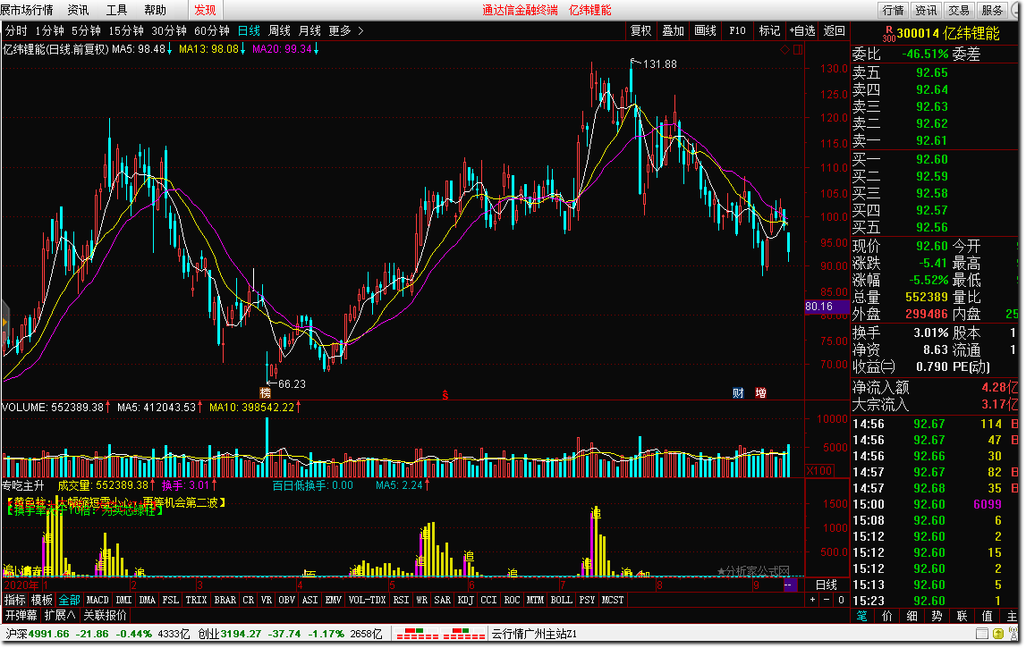The height and width of the screenshot is (648, 1026).
Task: Click the 服务 button at the top right
Action: (993, 10)
